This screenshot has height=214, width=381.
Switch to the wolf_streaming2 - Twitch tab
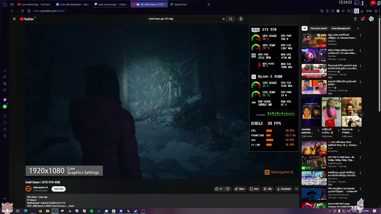pyautogui.click(x=110, y=4)
